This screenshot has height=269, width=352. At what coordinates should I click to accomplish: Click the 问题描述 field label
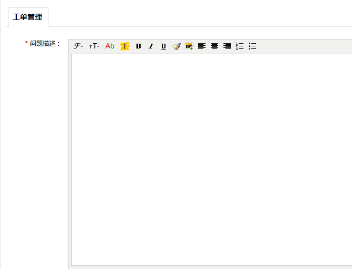45,44
